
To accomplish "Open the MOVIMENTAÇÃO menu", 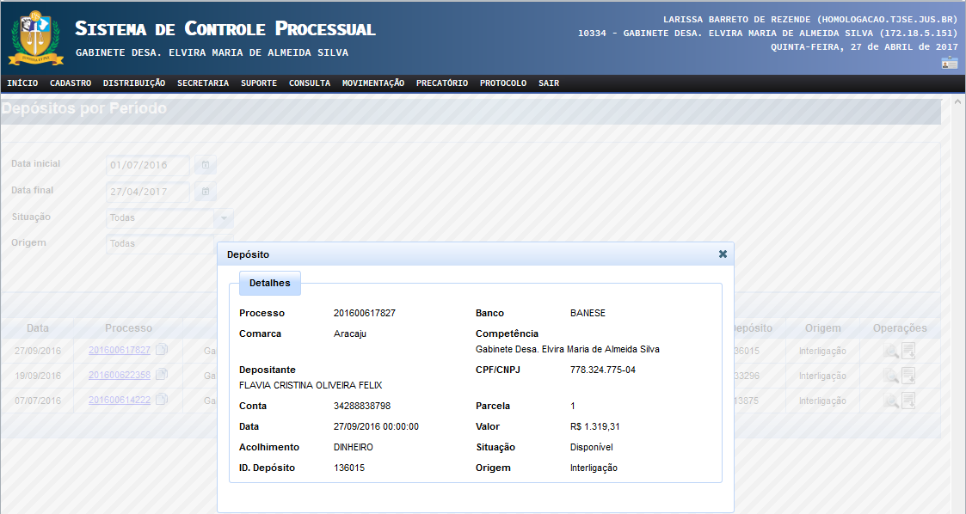I will (372, 83).
